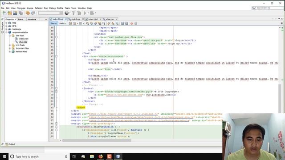This screenshot has width=285, height=160.
Task: Select style.css in the project tree
Action: (x=23, y=42)
